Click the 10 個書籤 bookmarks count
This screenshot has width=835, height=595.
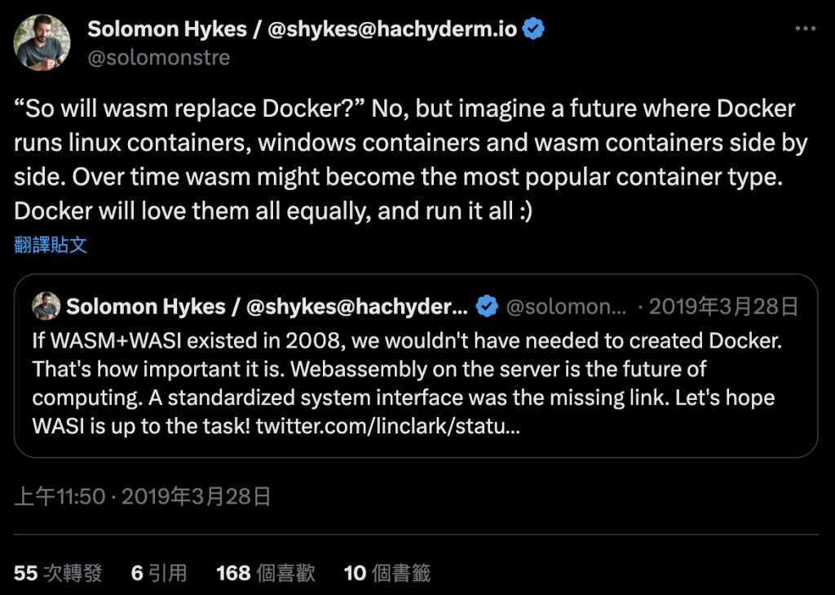[387, 573]
